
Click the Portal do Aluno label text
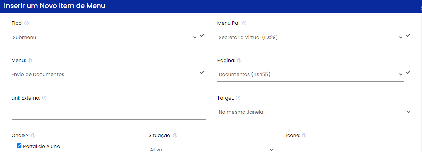(x=42, y=146)
